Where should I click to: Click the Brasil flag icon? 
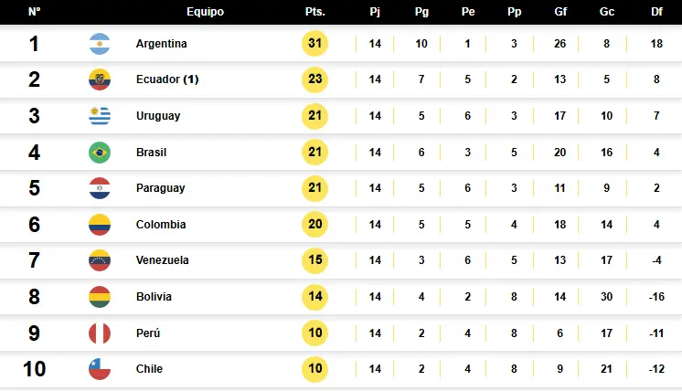pyautogui.click(x=100, y=153)
